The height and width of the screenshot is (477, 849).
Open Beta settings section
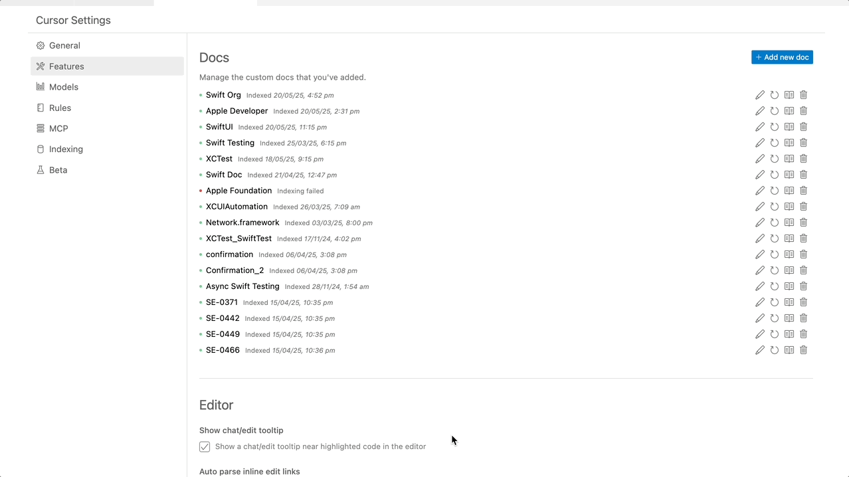point(107,170)
